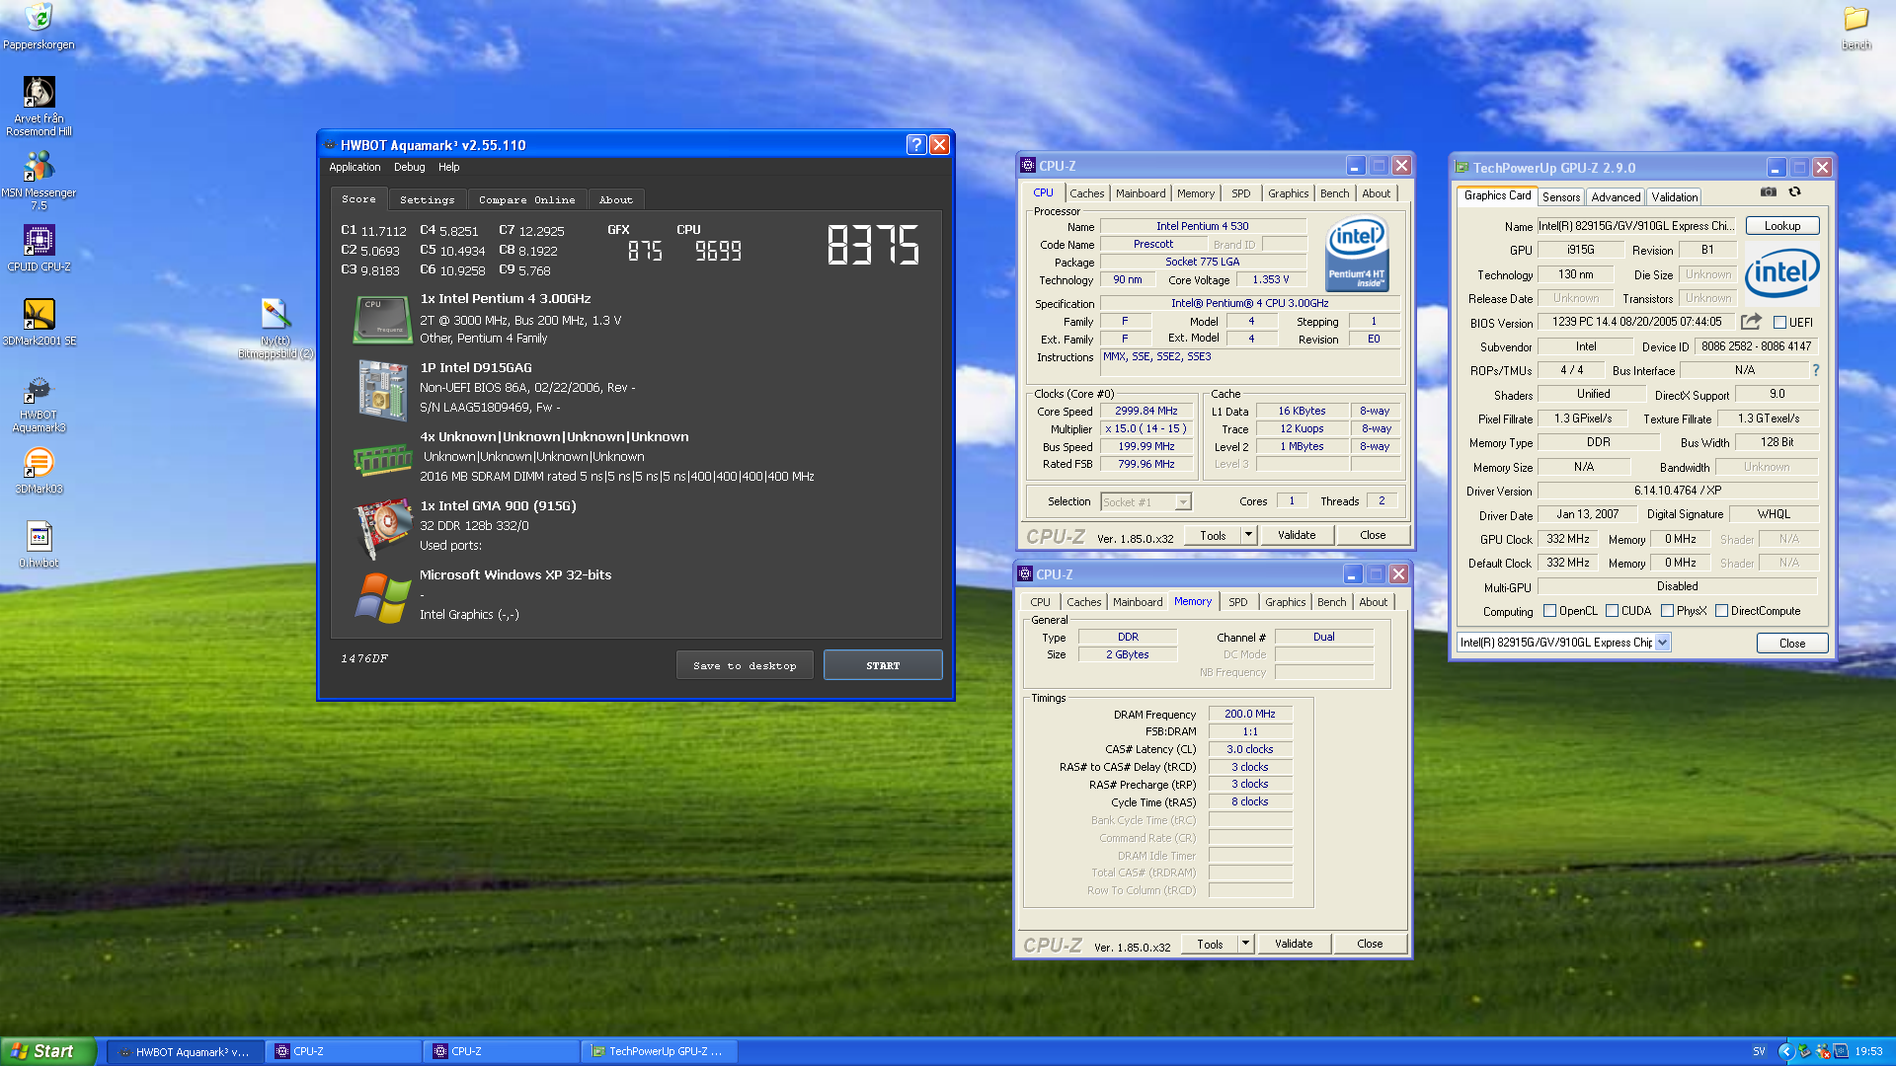Open Debug menu in Aquamark

pyautogui.click(x=409, y=167)
